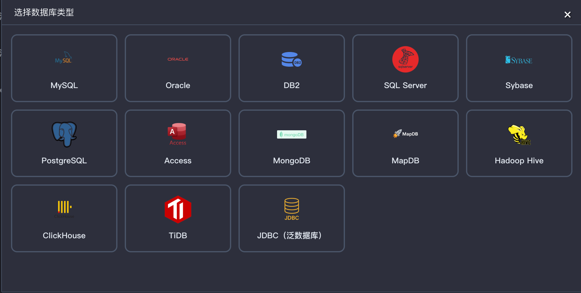Screen dimensions: 581x293
Task: Click the blue DB2 database icon
Action: click(x=291, y=59)
